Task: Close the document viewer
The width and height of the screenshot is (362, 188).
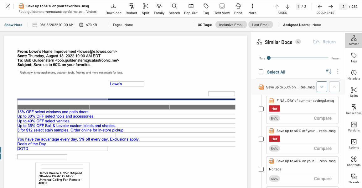Action: pyautogui.click(x=8, y=6)
